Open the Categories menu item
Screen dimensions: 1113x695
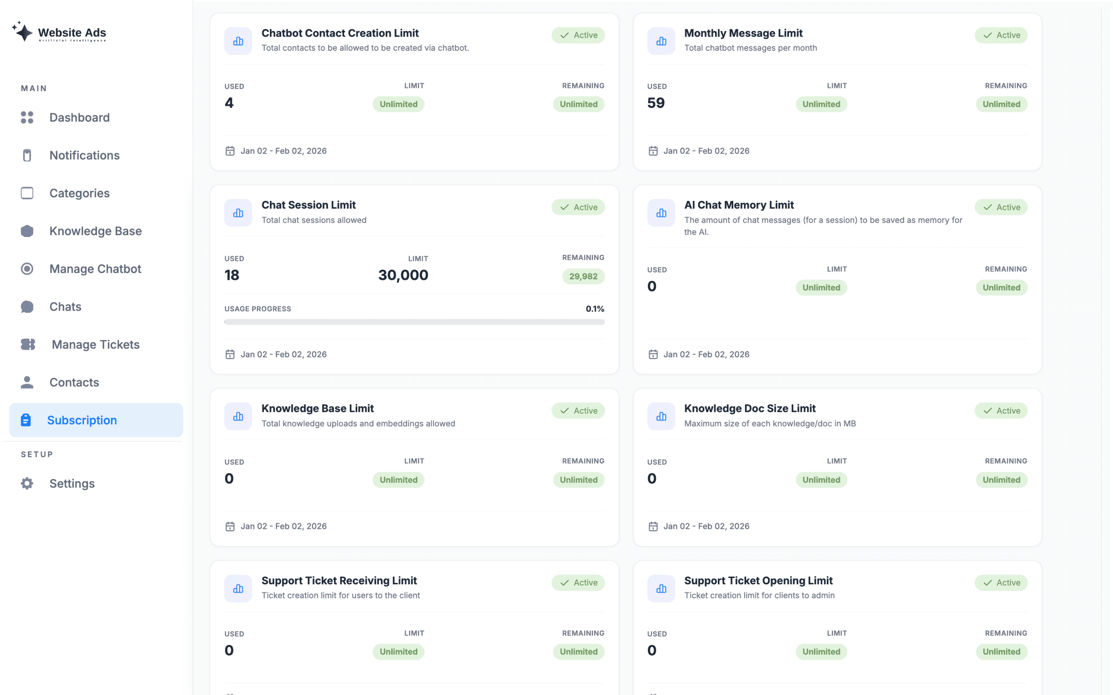coord(79,193)
